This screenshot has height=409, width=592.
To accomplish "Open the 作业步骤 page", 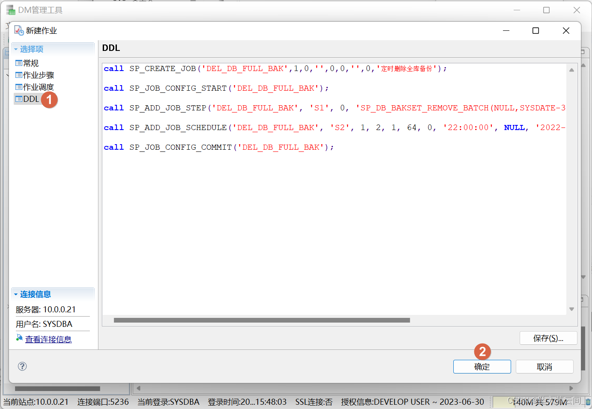I will (39, 75).
